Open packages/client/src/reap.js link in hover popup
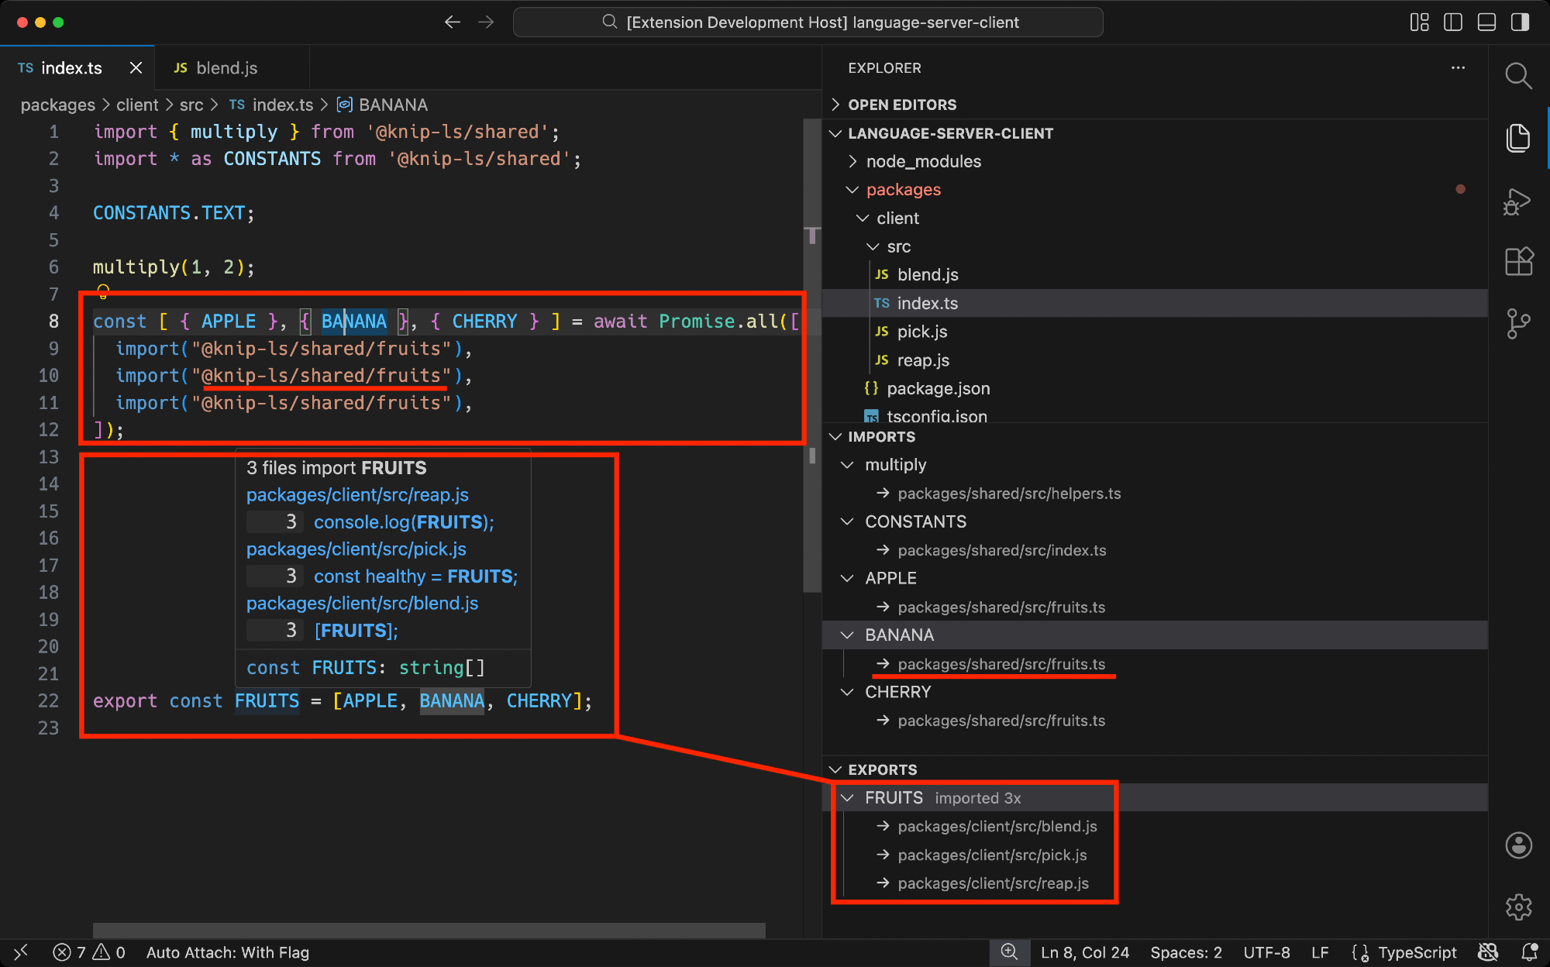This screenshot has width=1550, height=967. click(357, 495)
